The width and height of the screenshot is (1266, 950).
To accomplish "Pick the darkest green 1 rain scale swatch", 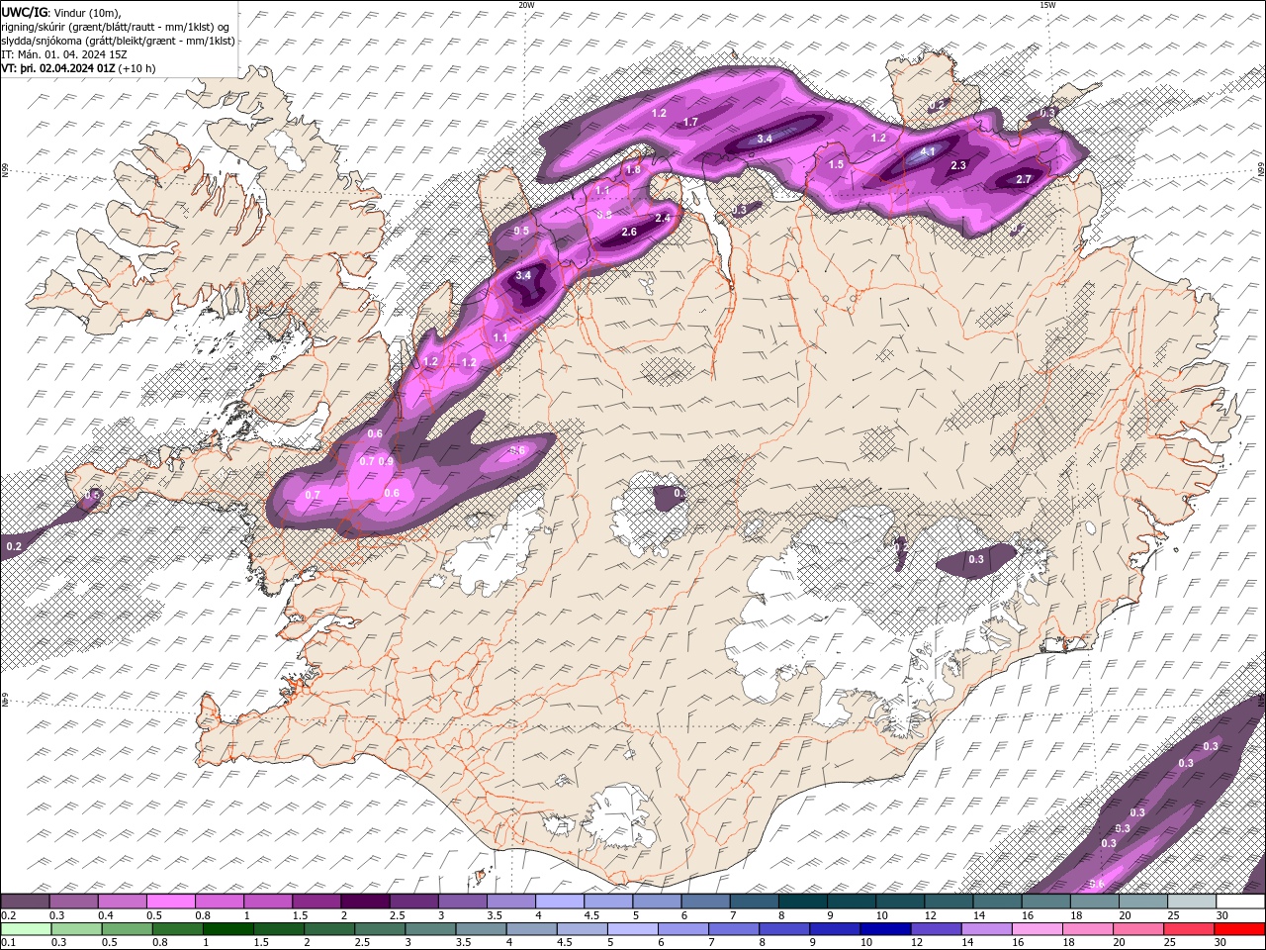I will pos(227,929).
